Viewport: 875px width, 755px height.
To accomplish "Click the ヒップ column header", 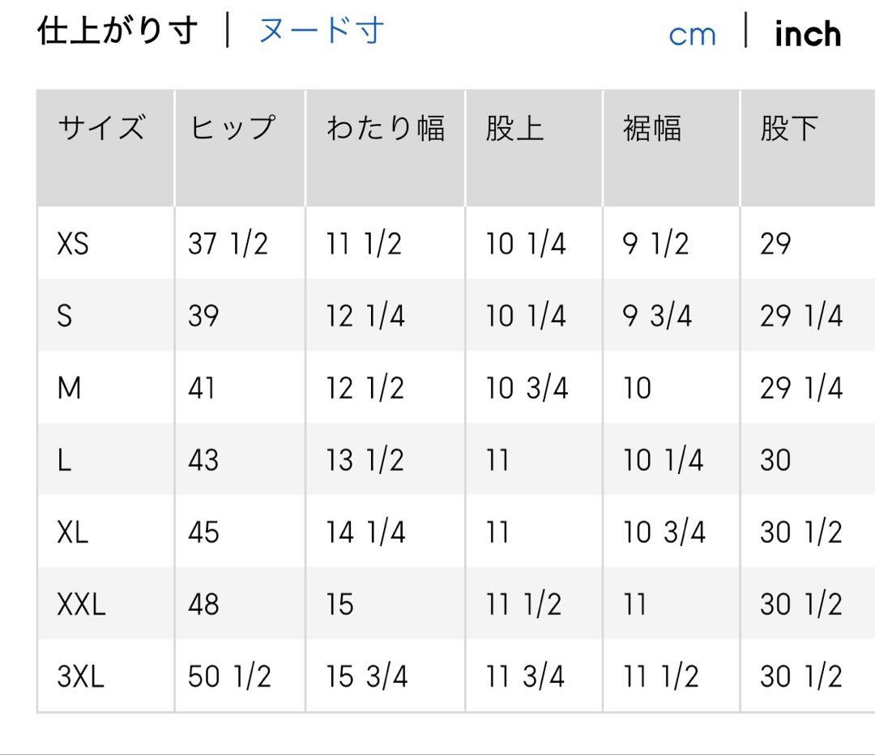I will [x=233, y=129].
